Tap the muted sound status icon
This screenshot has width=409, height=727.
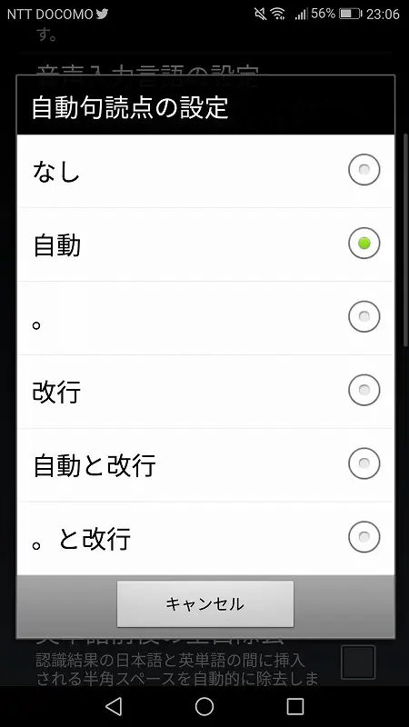point(261,14)
